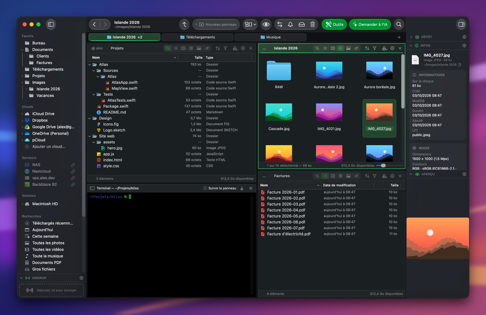This screenshot has width=486, height=315.
Task: Switch Islande 2026 pane to gallery view
Action: (x=348, y=48)
